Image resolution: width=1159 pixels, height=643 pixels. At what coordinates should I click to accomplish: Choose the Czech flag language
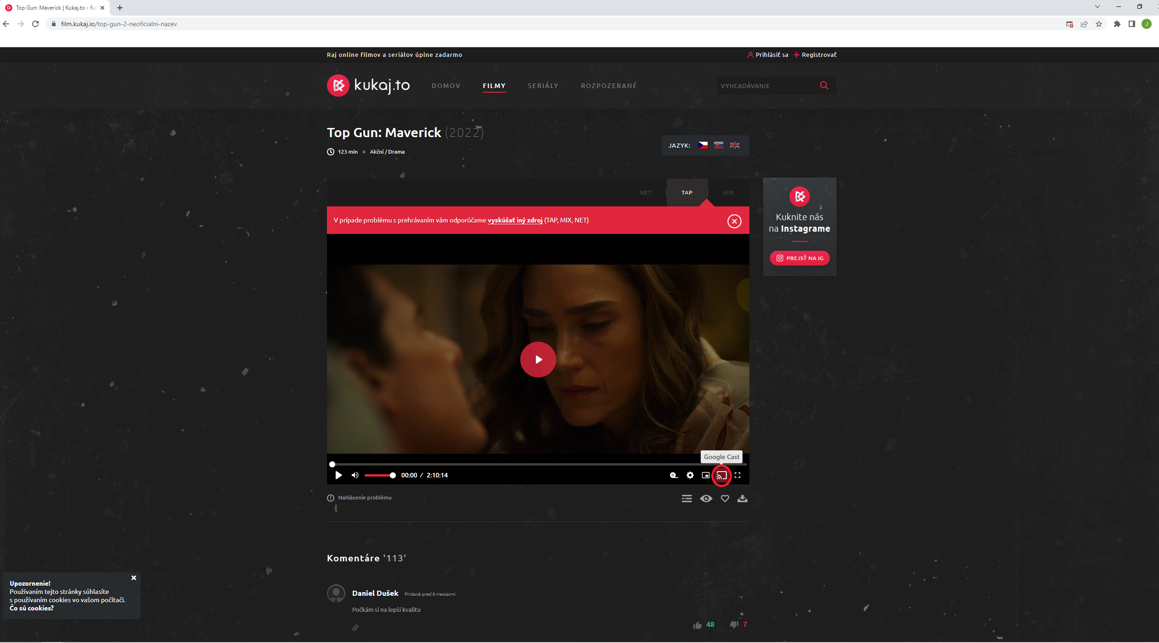pyautogui.click(x=703, y=145)
